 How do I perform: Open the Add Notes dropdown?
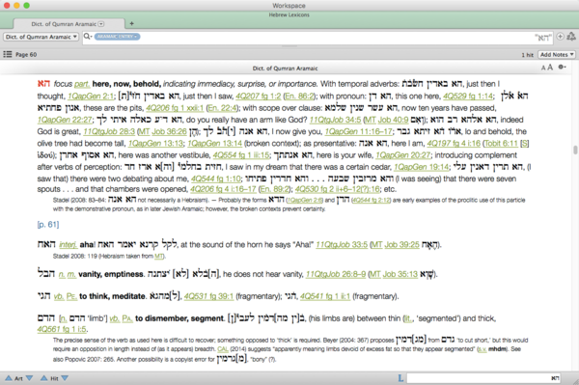[557, 54]
